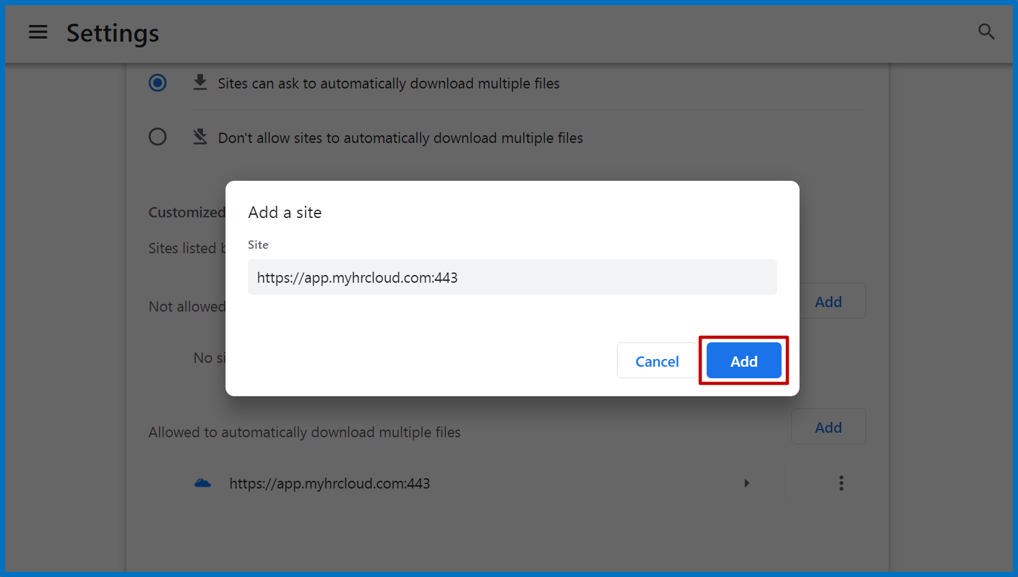This screenshot has height=577, width=1018.
Task: Click the blocked download icon beside 'Don't allow'
Action: (200, 137)
